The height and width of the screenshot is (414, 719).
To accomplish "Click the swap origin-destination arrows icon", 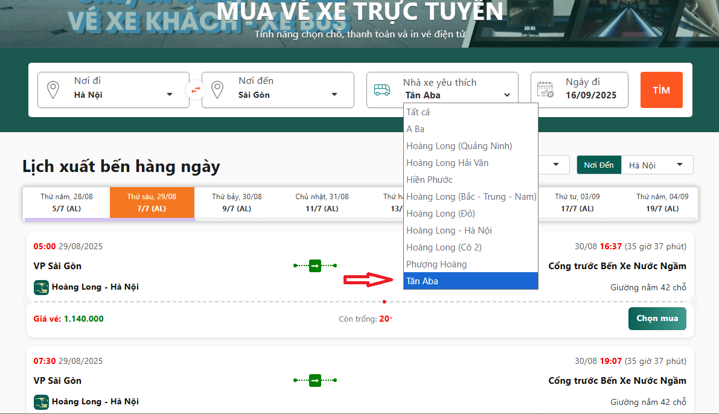I will click(x=196, y=90).
